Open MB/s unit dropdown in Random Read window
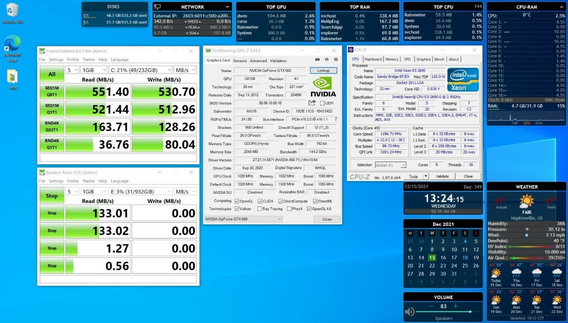Viewport: 568px width, 323px height. pos(185,192)
